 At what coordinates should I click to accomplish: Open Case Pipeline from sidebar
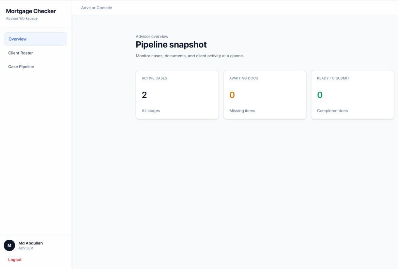tap(21, 67)
